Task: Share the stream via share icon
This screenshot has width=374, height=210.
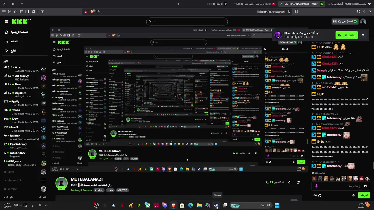Action: click(289, 182)
